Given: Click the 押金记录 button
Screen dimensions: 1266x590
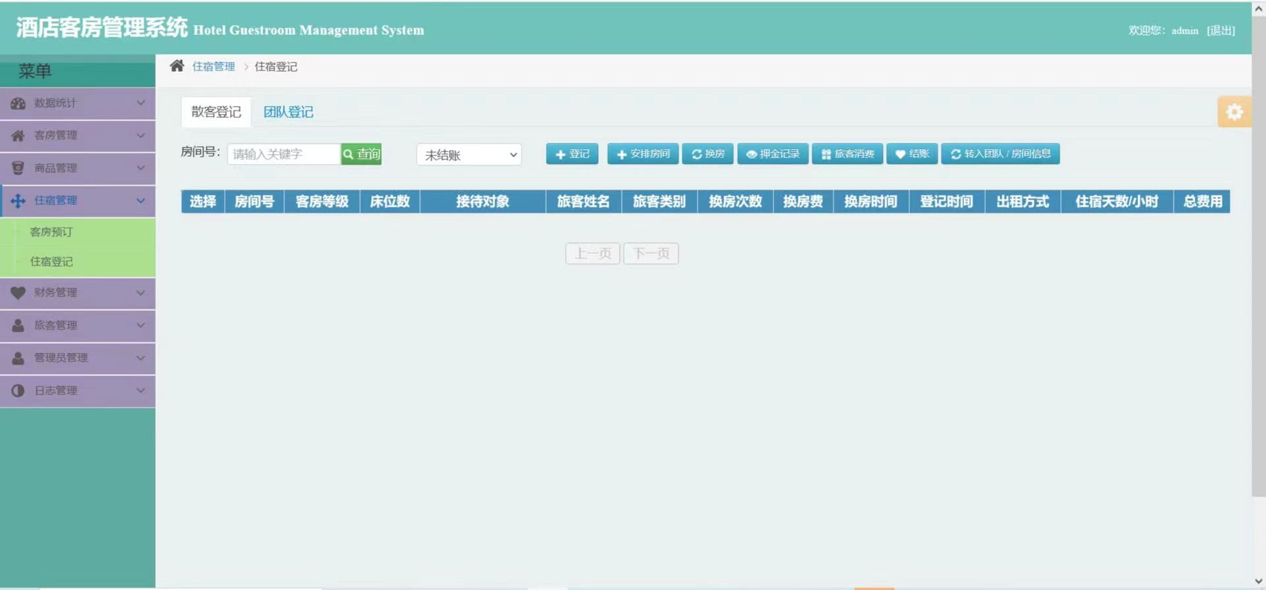Looking at the screenshot, I should point(773,154).
